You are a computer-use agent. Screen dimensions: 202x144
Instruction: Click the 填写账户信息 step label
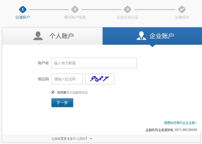(x=75, y=17)
